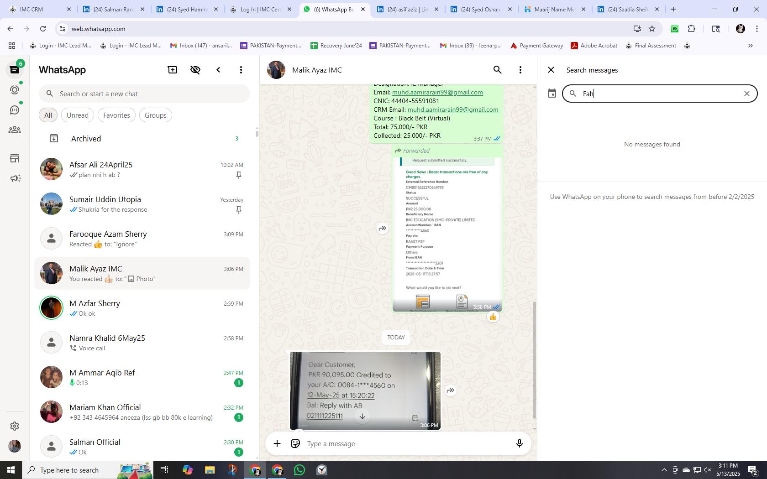
Task: Open Mariam Khan Official chat
Action: (x=142, y=412)
